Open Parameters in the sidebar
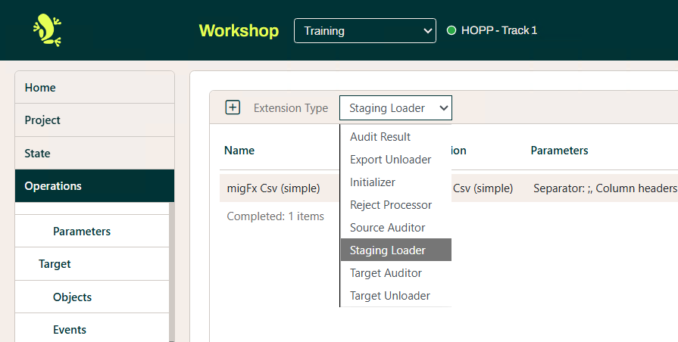The image size is (678, 342). click(92, 231)
